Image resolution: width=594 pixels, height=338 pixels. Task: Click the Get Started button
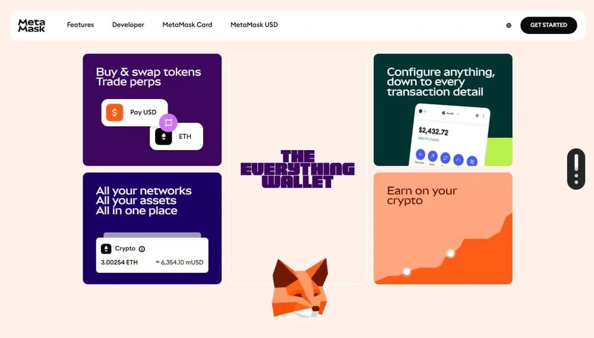548,25
